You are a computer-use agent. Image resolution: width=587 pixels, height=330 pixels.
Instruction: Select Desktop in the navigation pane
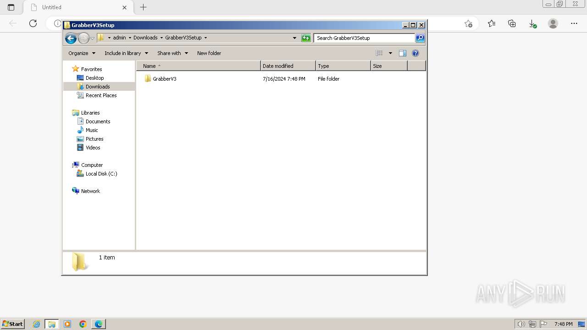click(x=90, y=78)
